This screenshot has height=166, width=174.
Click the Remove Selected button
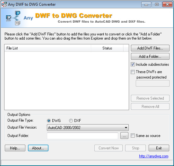coord(150,98)
